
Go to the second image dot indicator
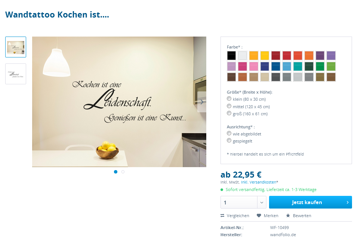click(123, 172)
